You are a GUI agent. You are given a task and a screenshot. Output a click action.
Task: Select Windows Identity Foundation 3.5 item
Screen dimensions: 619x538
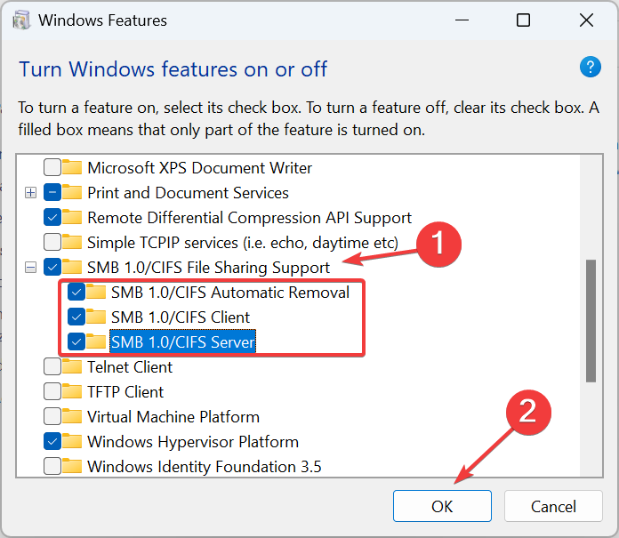(x=204, y=466)
